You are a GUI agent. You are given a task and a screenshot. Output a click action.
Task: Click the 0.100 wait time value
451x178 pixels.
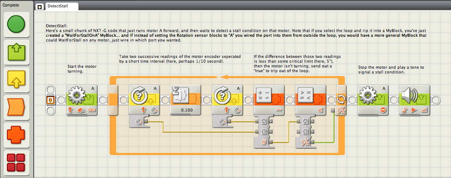[185, 110]
